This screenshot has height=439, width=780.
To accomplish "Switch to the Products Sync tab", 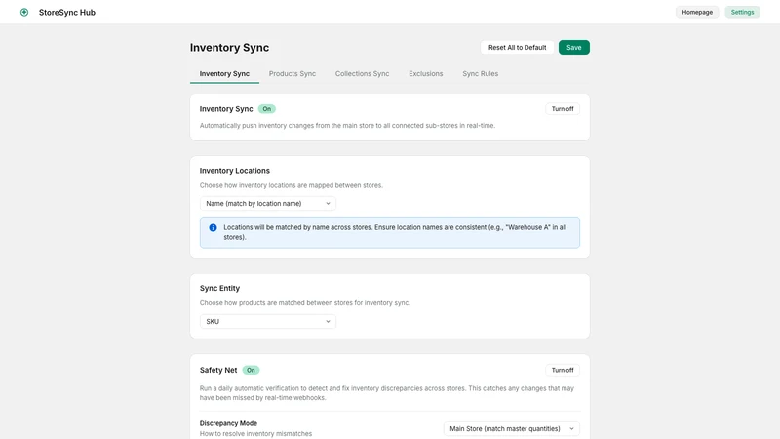I will pyautogui.click(x=292, y=74).
